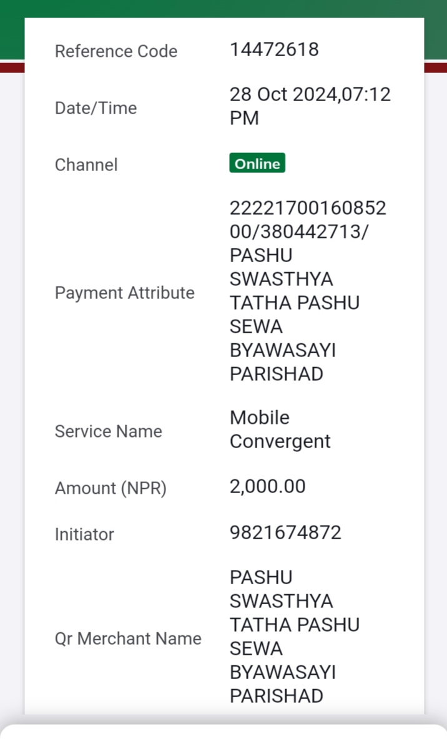Tap the Date/Time label
The height and width of the screenshot is (739, 447).
[x=96, y=108]
